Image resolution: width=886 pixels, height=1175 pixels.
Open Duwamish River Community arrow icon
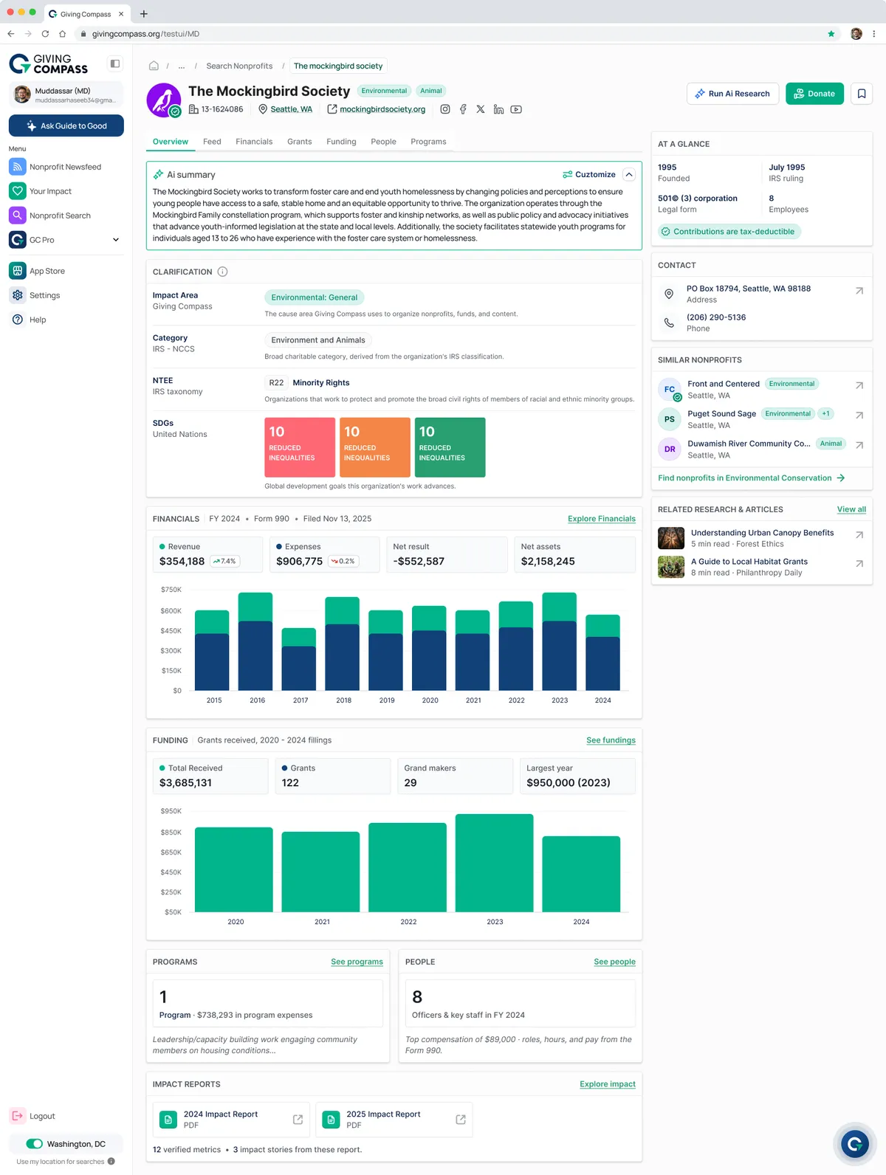[859, 445]
